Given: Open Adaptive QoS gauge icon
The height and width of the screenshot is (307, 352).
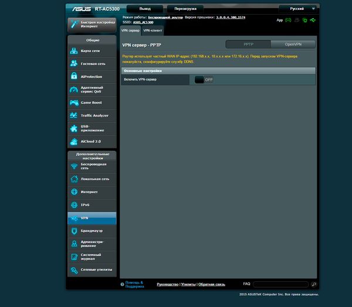Looking at the screenshot, I should click(x=74, y=90).
